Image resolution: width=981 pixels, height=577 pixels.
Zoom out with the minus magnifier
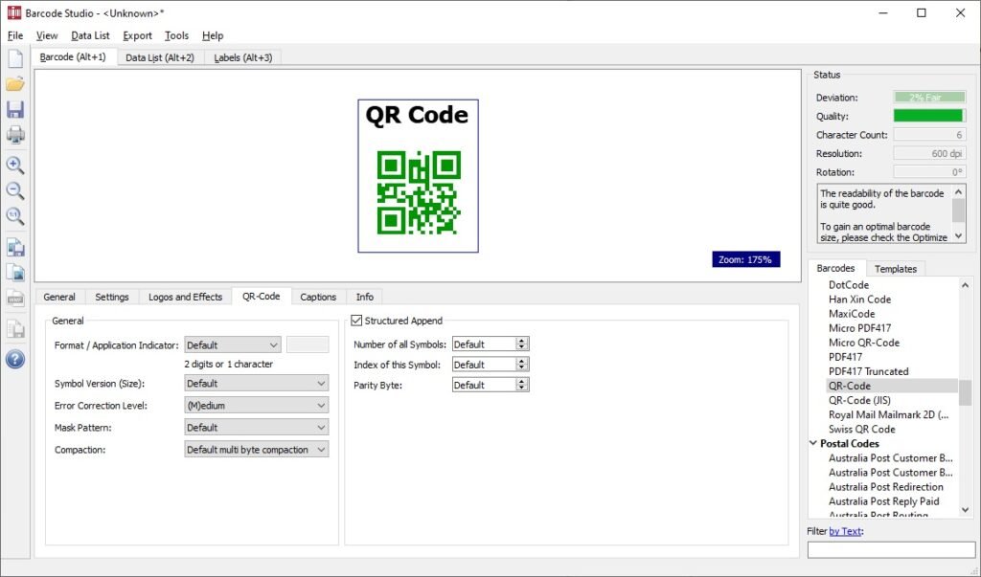click(15, 190)
